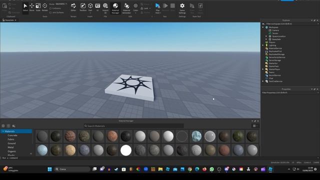The width and height of the screenshot is (320, 180).
Task: Open the Part type dropdown arrow
Action: coord(90,13)
